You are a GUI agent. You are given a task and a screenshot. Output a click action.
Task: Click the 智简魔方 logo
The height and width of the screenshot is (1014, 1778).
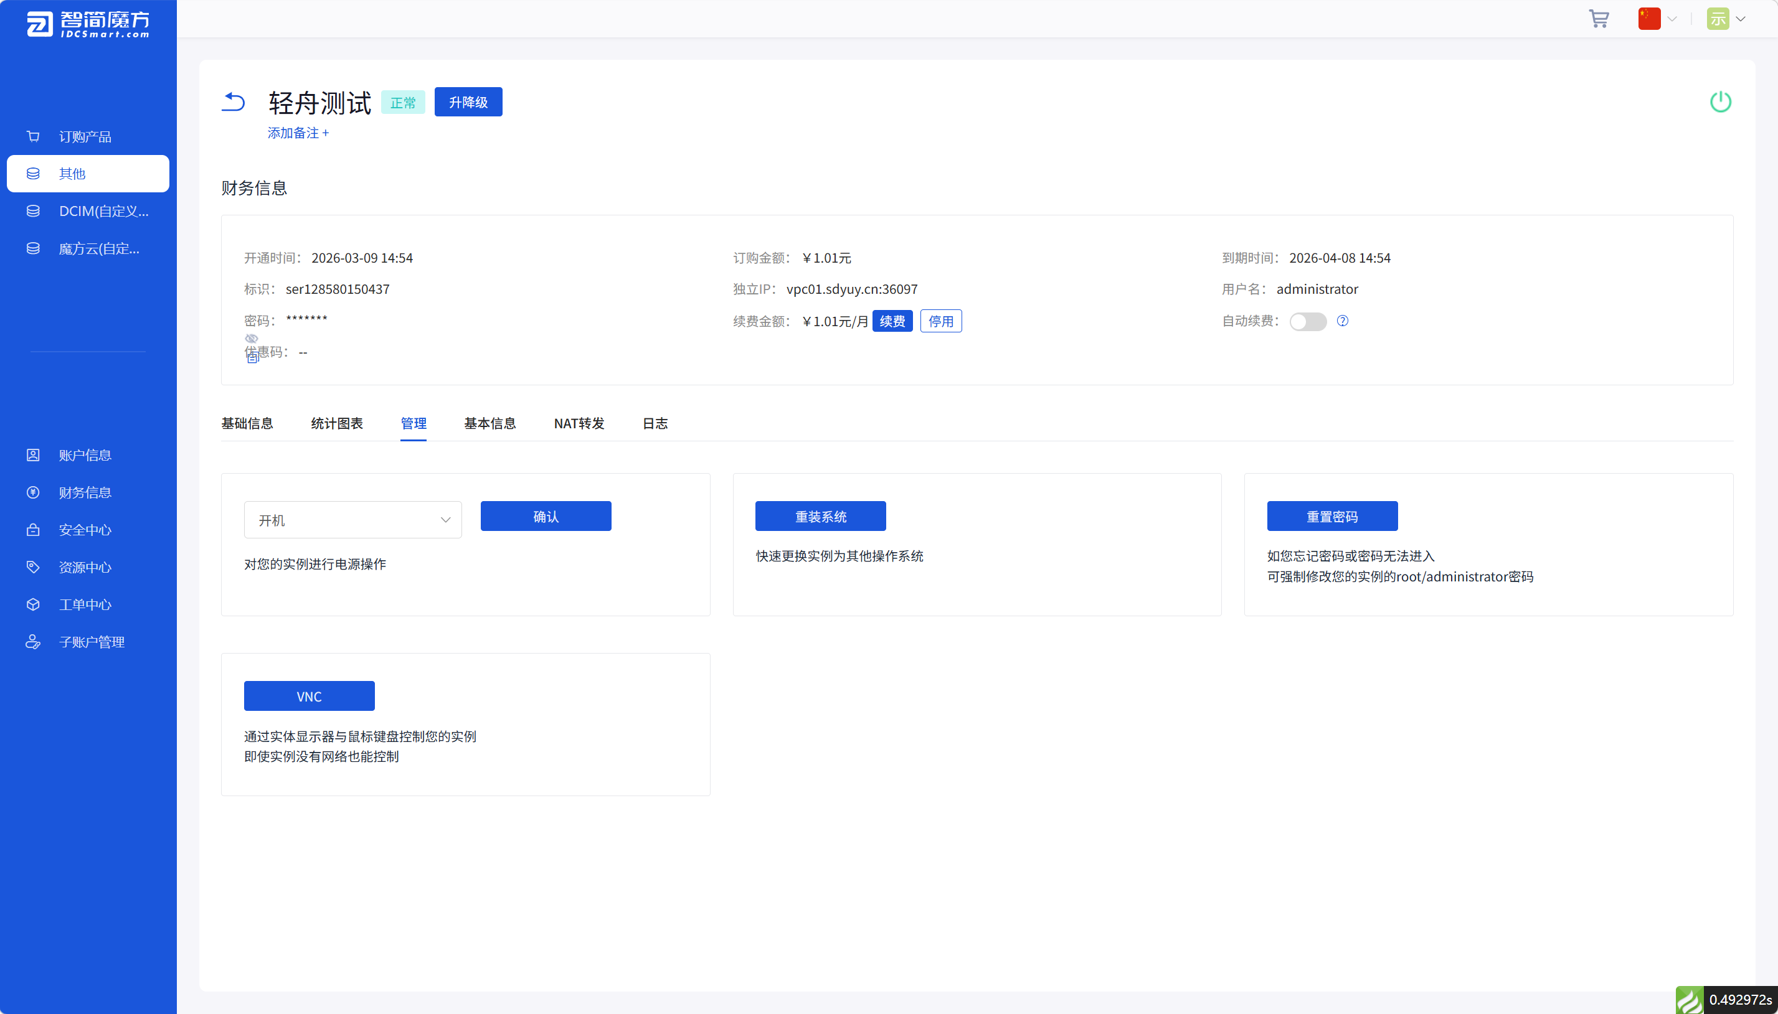[x=88, y=24]
